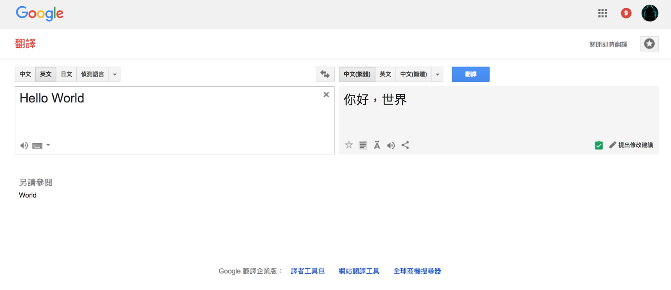The height and width of the screenshot is (290, 671).
Task: Share the translation
Action: pos(405,145)
